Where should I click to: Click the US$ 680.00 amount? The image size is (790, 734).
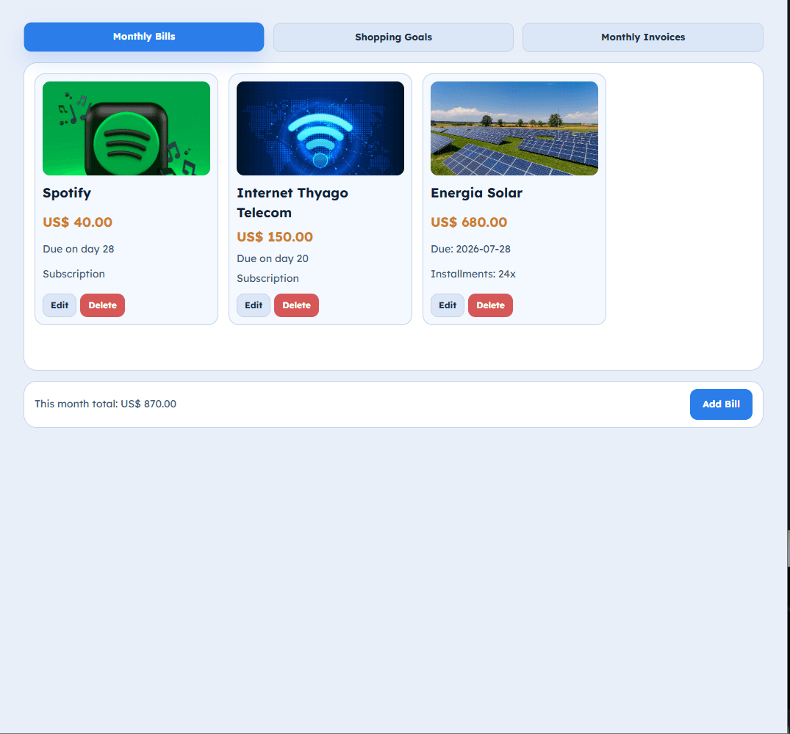pos(469,222)
